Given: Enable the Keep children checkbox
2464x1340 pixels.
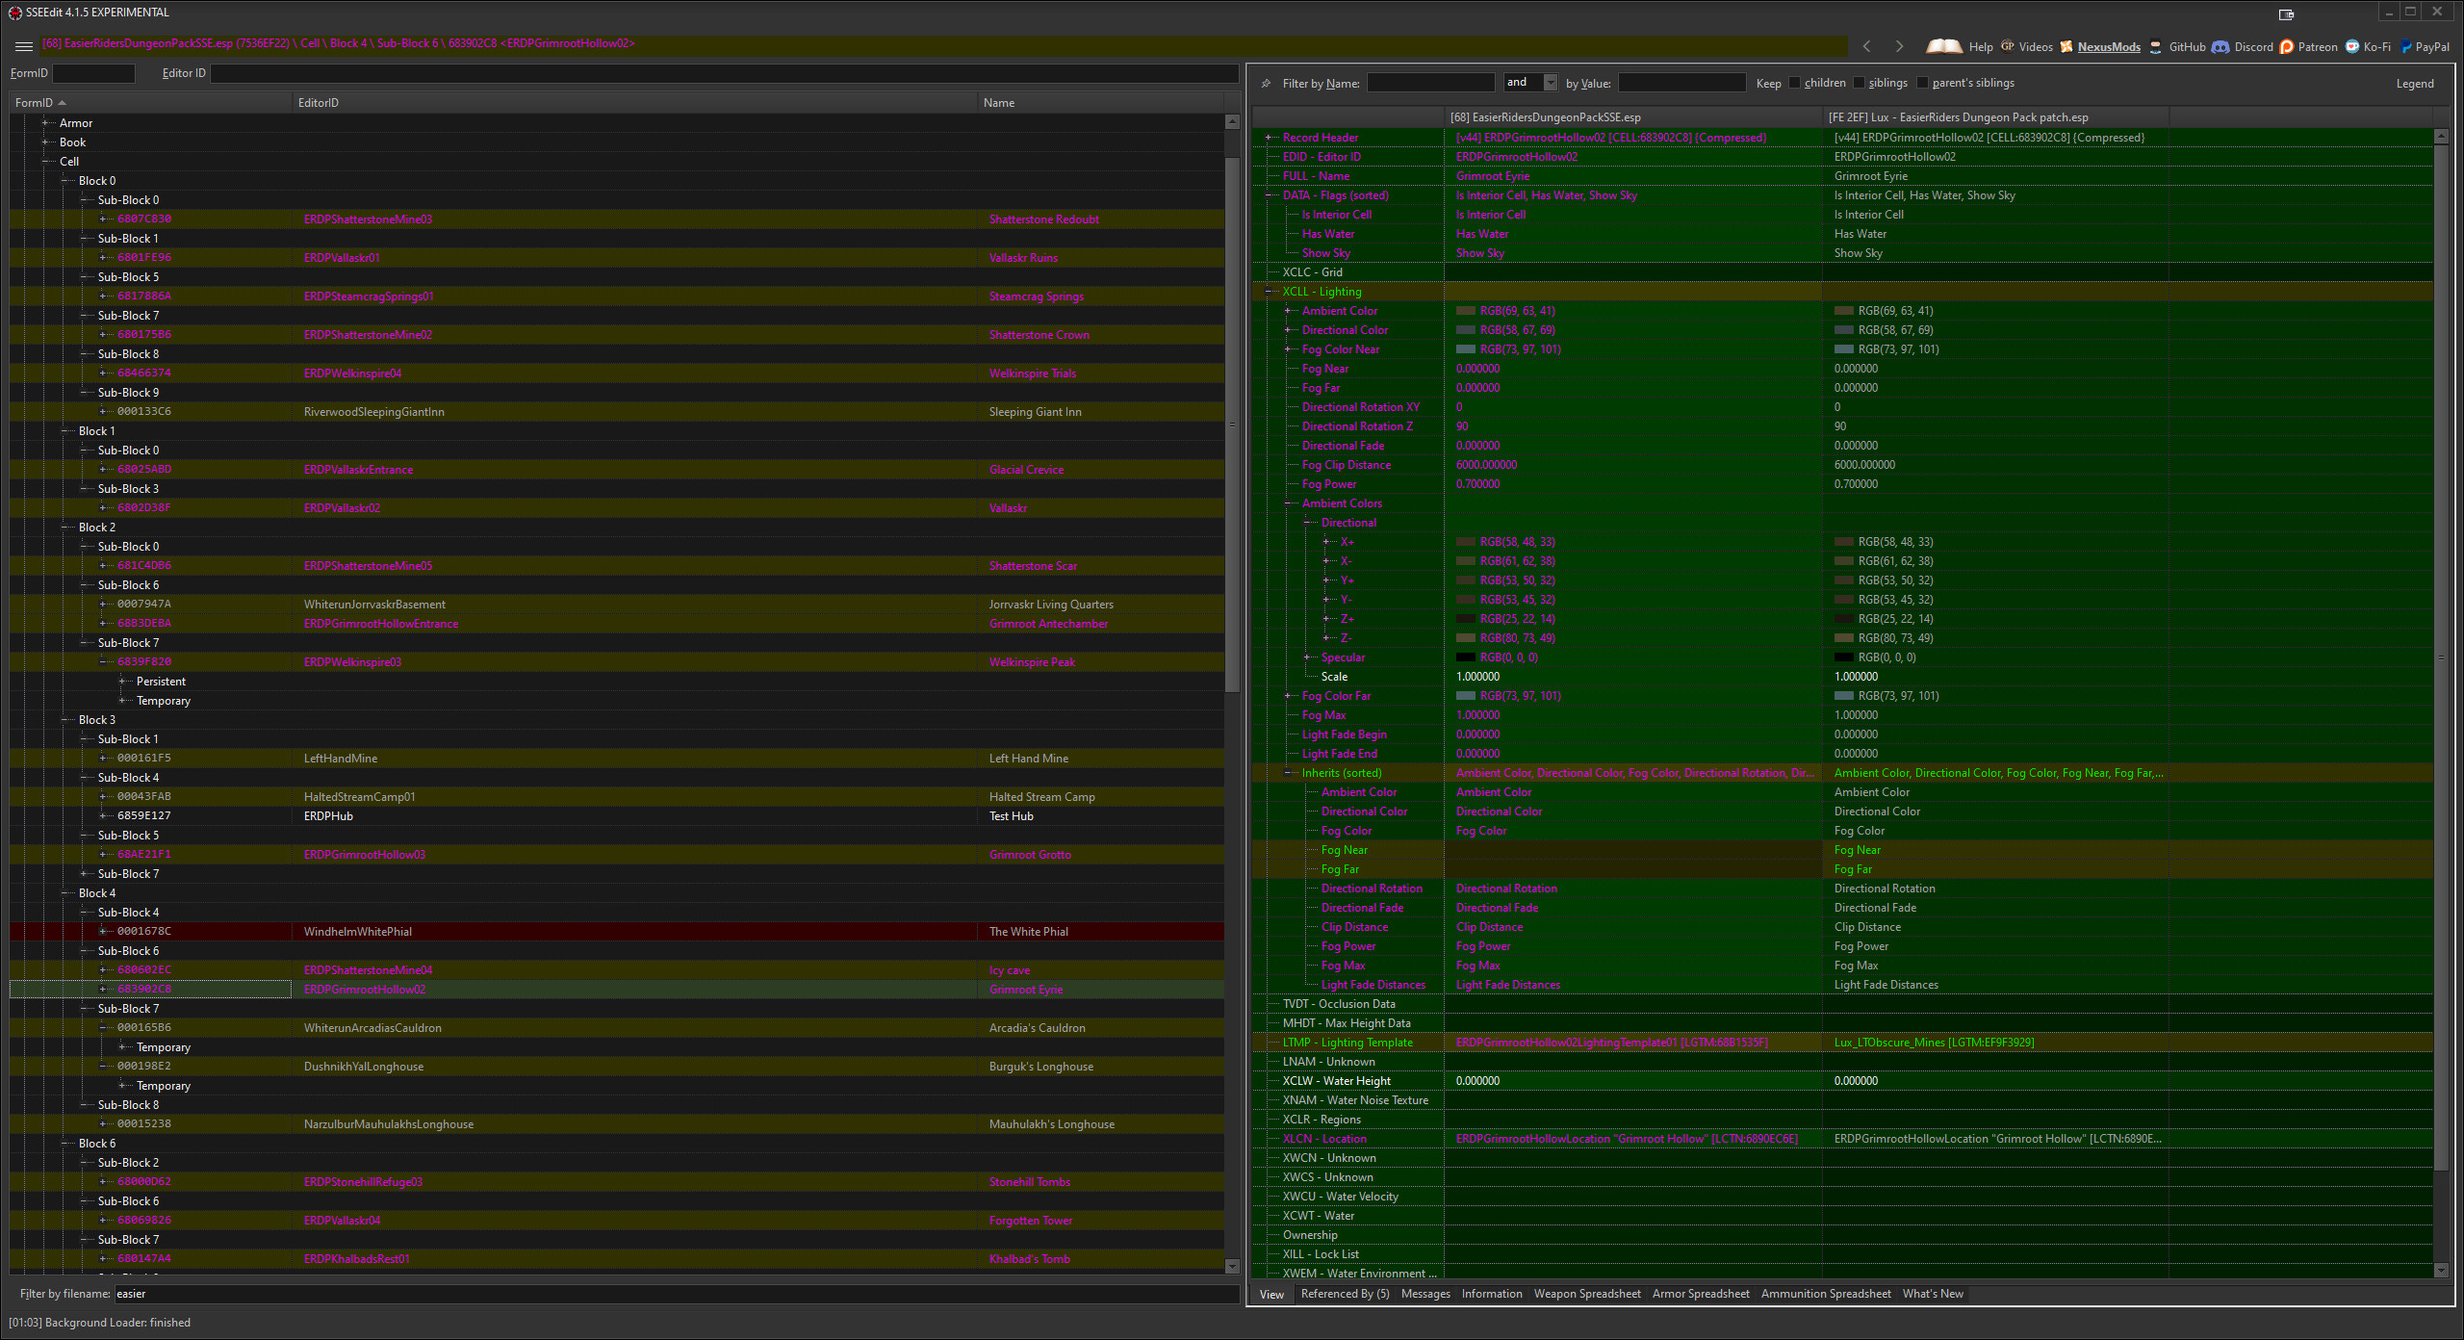Looking at the screenshot, I should point(1795,83).
